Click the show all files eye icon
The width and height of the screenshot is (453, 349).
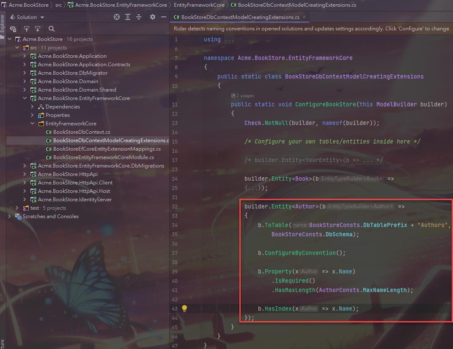pyautogui.click(x=13, y=29)
